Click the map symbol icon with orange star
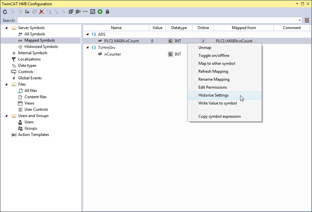This screenshot has height=212, width=312. tap(27, 12)
